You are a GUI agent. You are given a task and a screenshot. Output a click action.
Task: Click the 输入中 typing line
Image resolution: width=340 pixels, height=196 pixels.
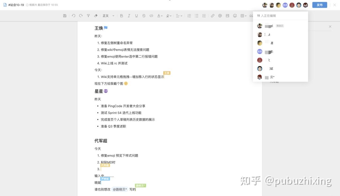tap(104, 176)
